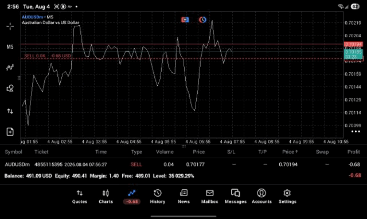The image size is (367, 219).
Task: Open the News tab
Action: point(183,197)
